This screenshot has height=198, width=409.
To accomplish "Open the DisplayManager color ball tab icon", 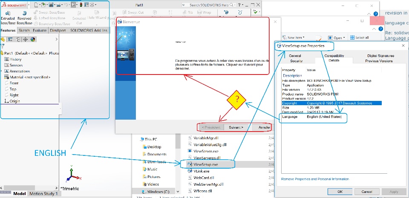I will [33, 40].
